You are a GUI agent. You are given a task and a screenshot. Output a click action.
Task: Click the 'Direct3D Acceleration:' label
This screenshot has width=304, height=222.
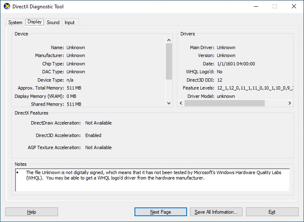tap(58, 135)
